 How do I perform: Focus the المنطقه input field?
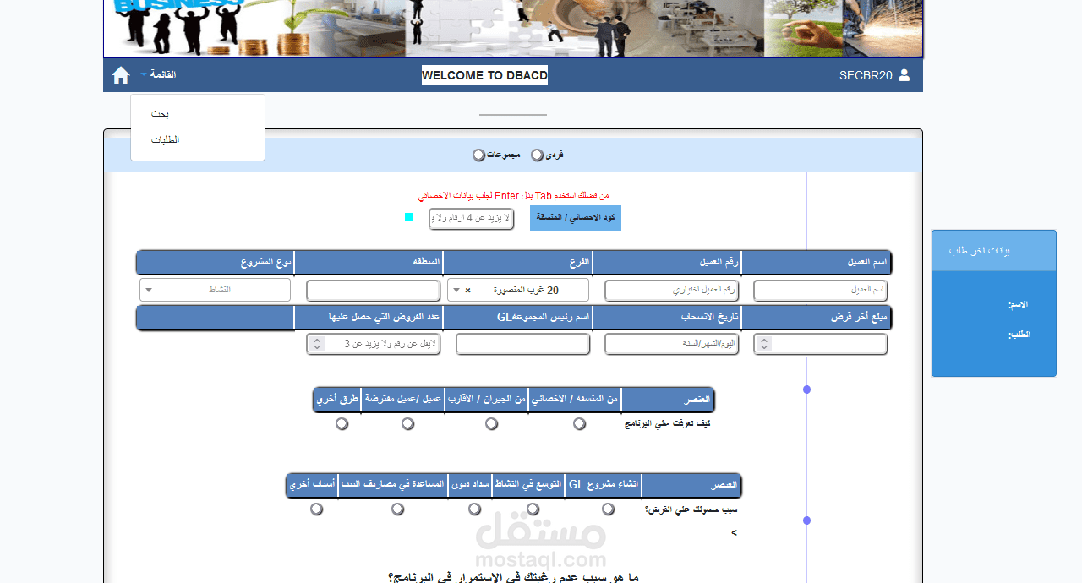[x=374, y=291]
